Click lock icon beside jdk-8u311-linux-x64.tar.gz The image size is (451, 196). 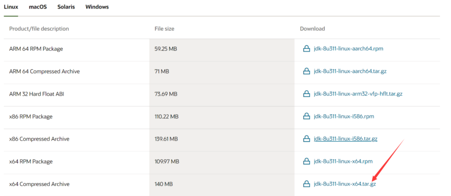tap(306, 184)
